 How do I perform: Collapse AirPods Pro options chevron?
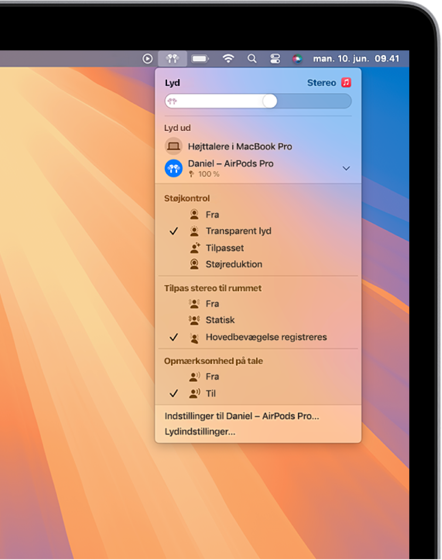(346, 169)
